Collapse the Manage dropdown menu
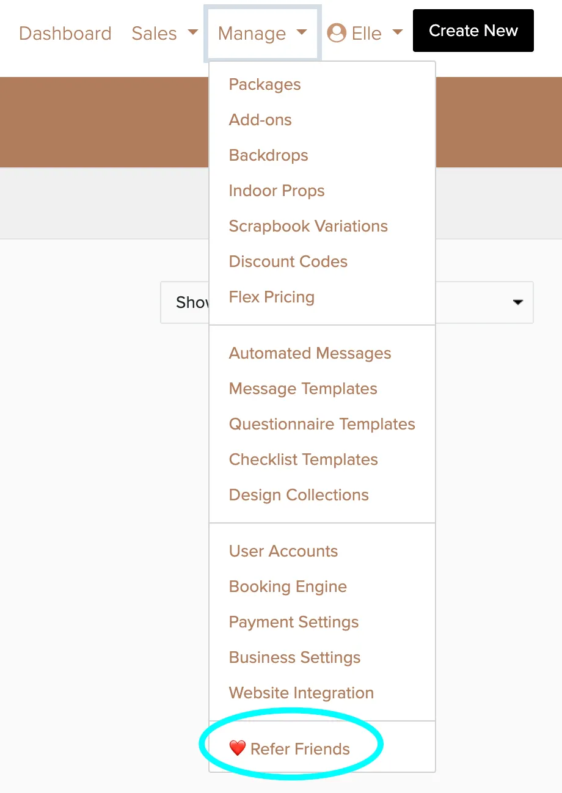Image resolution: width=562 pixels, height=793 pixels. [x=263, y=34]
